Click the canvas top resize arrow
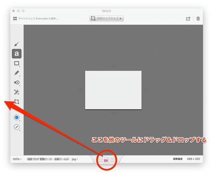Viewport: 211px width, 175px height. click(x=113, y=66)
